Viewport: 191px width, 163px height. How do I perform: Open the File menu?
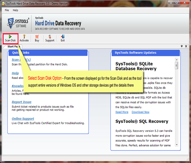pyautogui.click(x=7, y=10)
